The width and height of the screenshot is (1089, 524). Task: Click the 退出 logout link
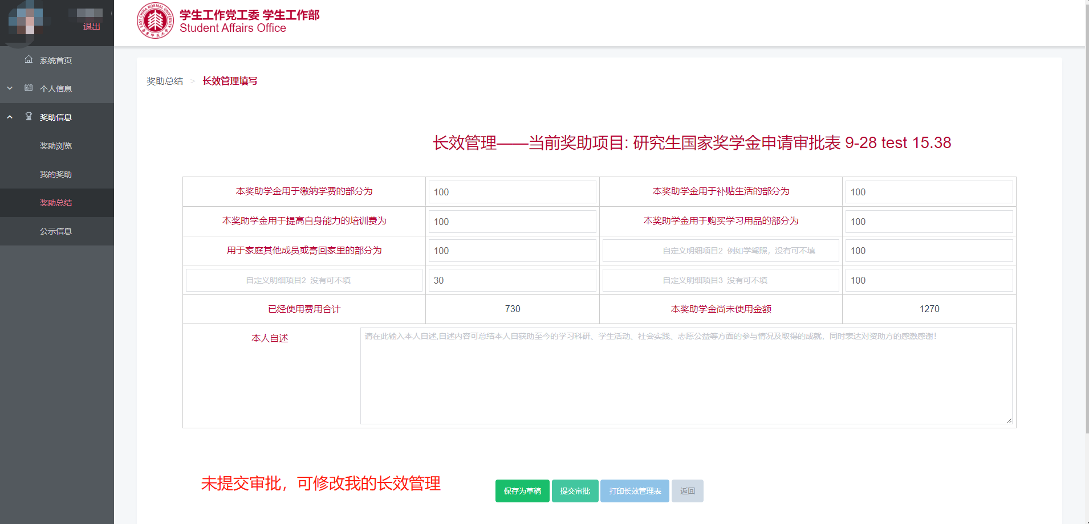point(91,27)
